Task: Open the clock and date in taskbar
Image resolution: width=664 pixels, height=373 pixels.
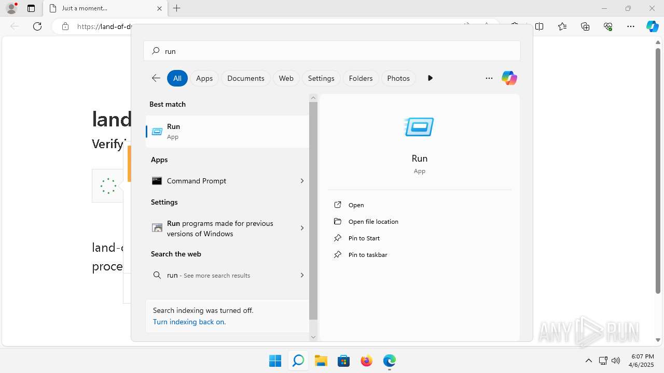Action: click(x=642, y=361)
